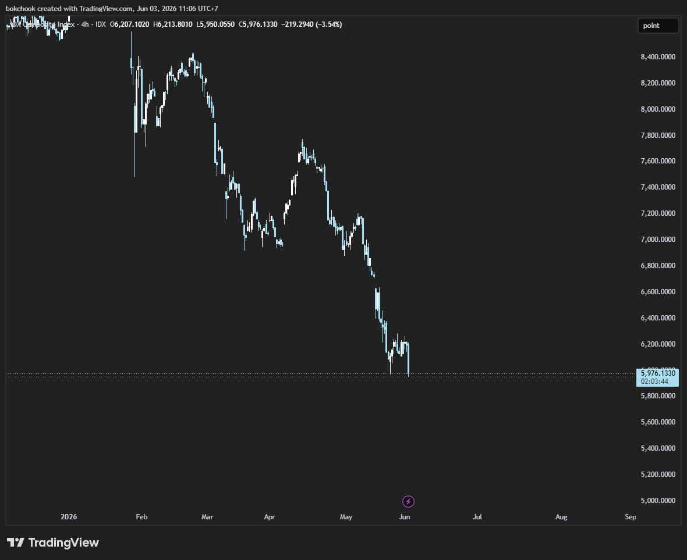Click the 2026 year label on time axis
The height and width of the screenshot is (560, 687).
coord(69,517)
